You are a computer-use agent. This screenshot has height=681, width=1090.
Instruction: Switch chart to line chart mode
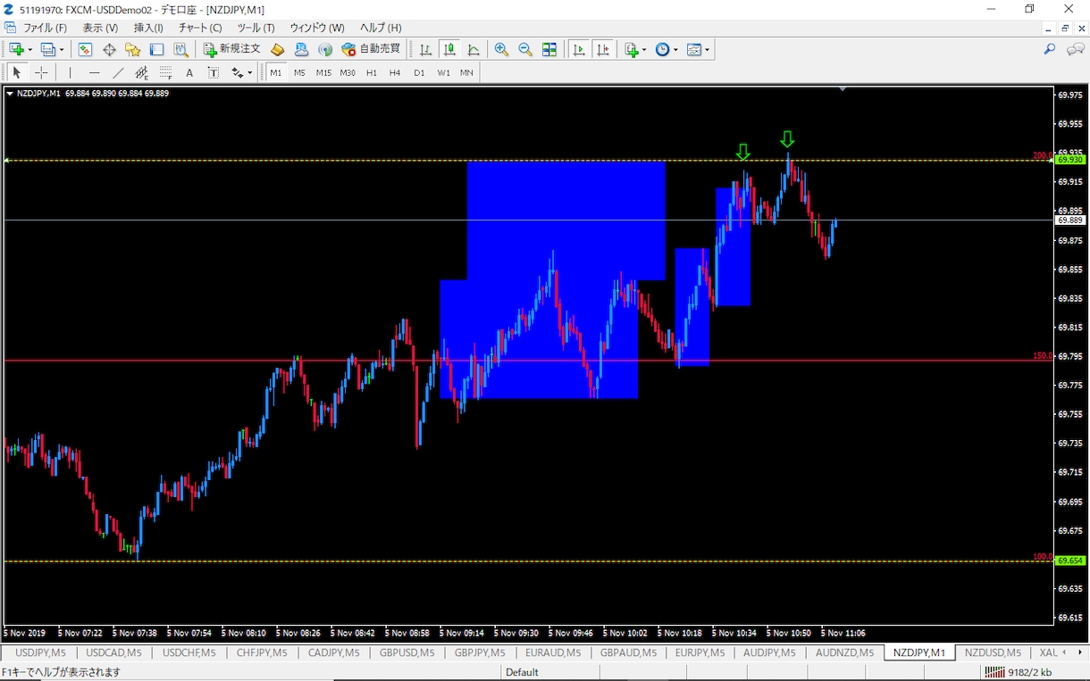click(x=474, y=50)
